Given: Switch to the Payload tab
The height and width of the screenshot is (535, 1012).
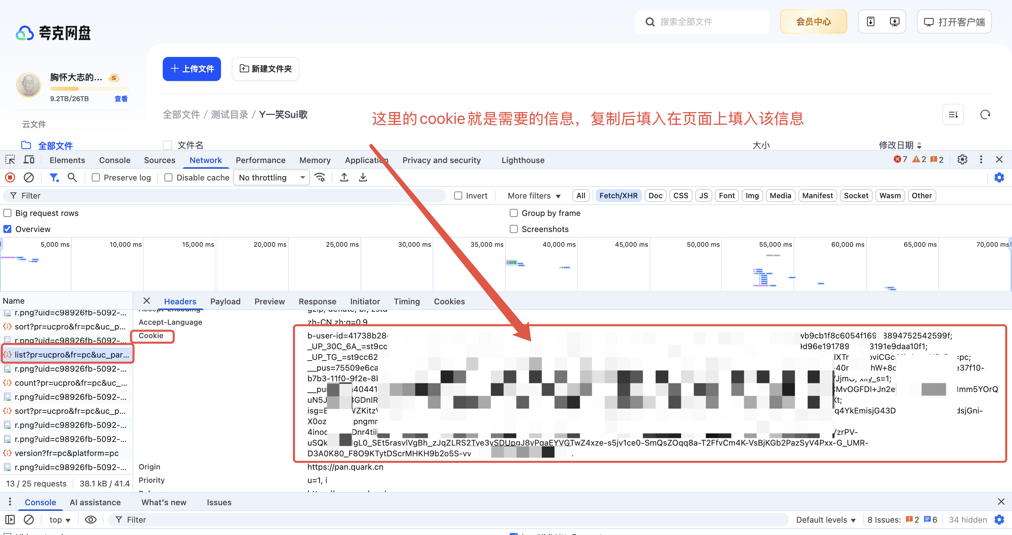Looking at the screenshot, I should [x=225, y=301].
